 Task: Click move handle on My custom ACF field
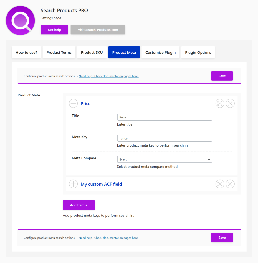click(220, 184)
